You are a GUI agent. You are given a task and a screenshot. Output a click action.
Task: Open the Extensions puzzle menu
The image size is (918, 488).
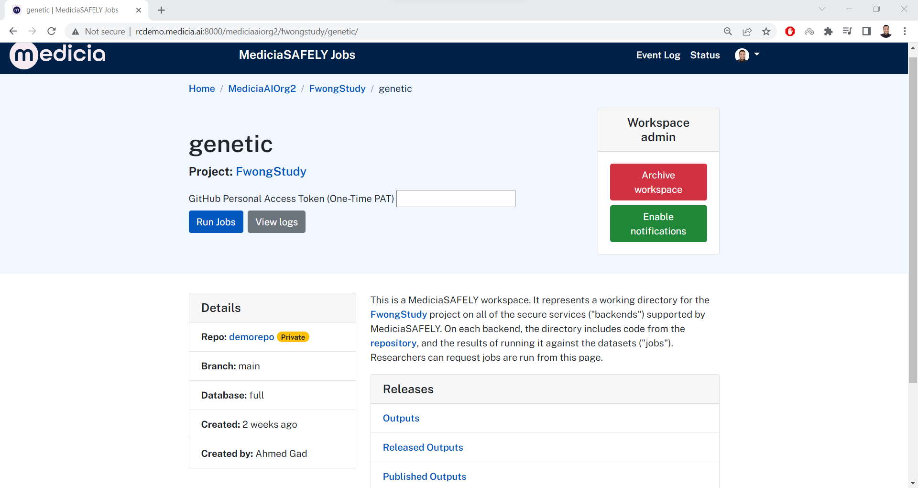point(828,32)
